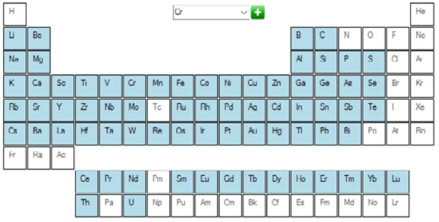Select the Li lithium cell
This screenshot has height=222, width=439.
click(x=15, y=39)
